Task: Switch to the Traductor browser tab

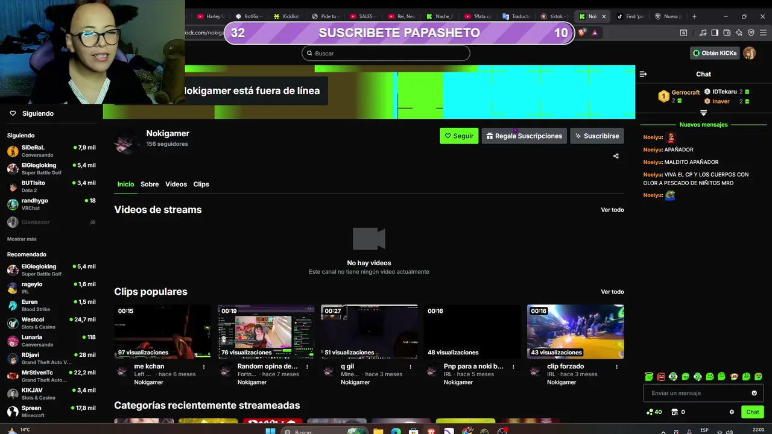Action: point(516,16)
